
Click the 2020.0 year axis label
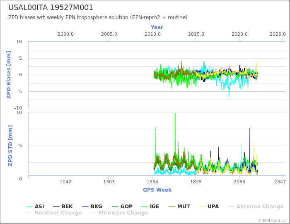(x=239, y=34)
